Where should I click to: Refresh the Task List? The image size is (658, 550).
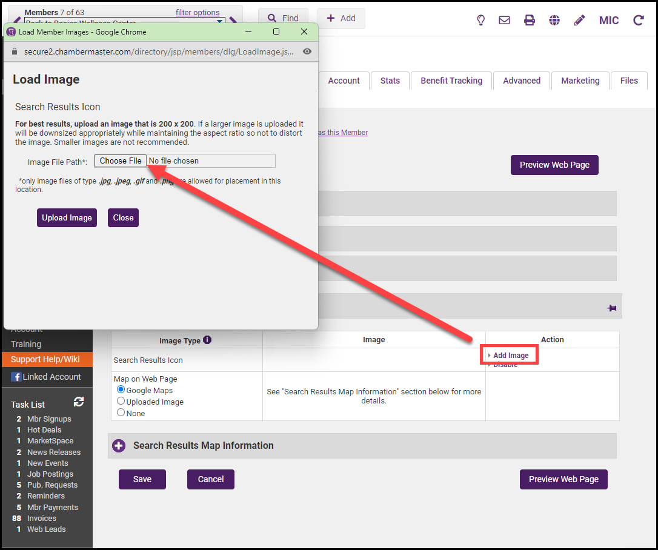point(79,402)
